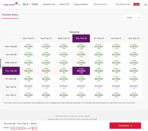Select the Thu, Feb 08 departing row header
The image size is (148, 131).
click(11, 71)
